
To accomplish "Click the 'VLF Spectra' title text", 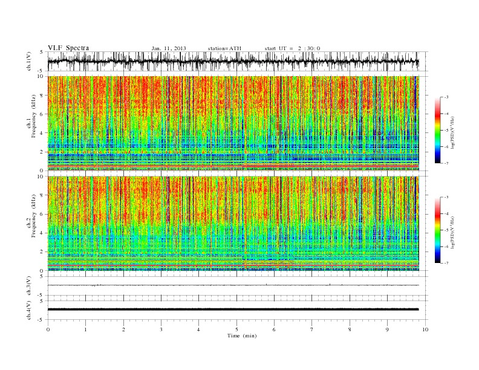I will point(68,48).
